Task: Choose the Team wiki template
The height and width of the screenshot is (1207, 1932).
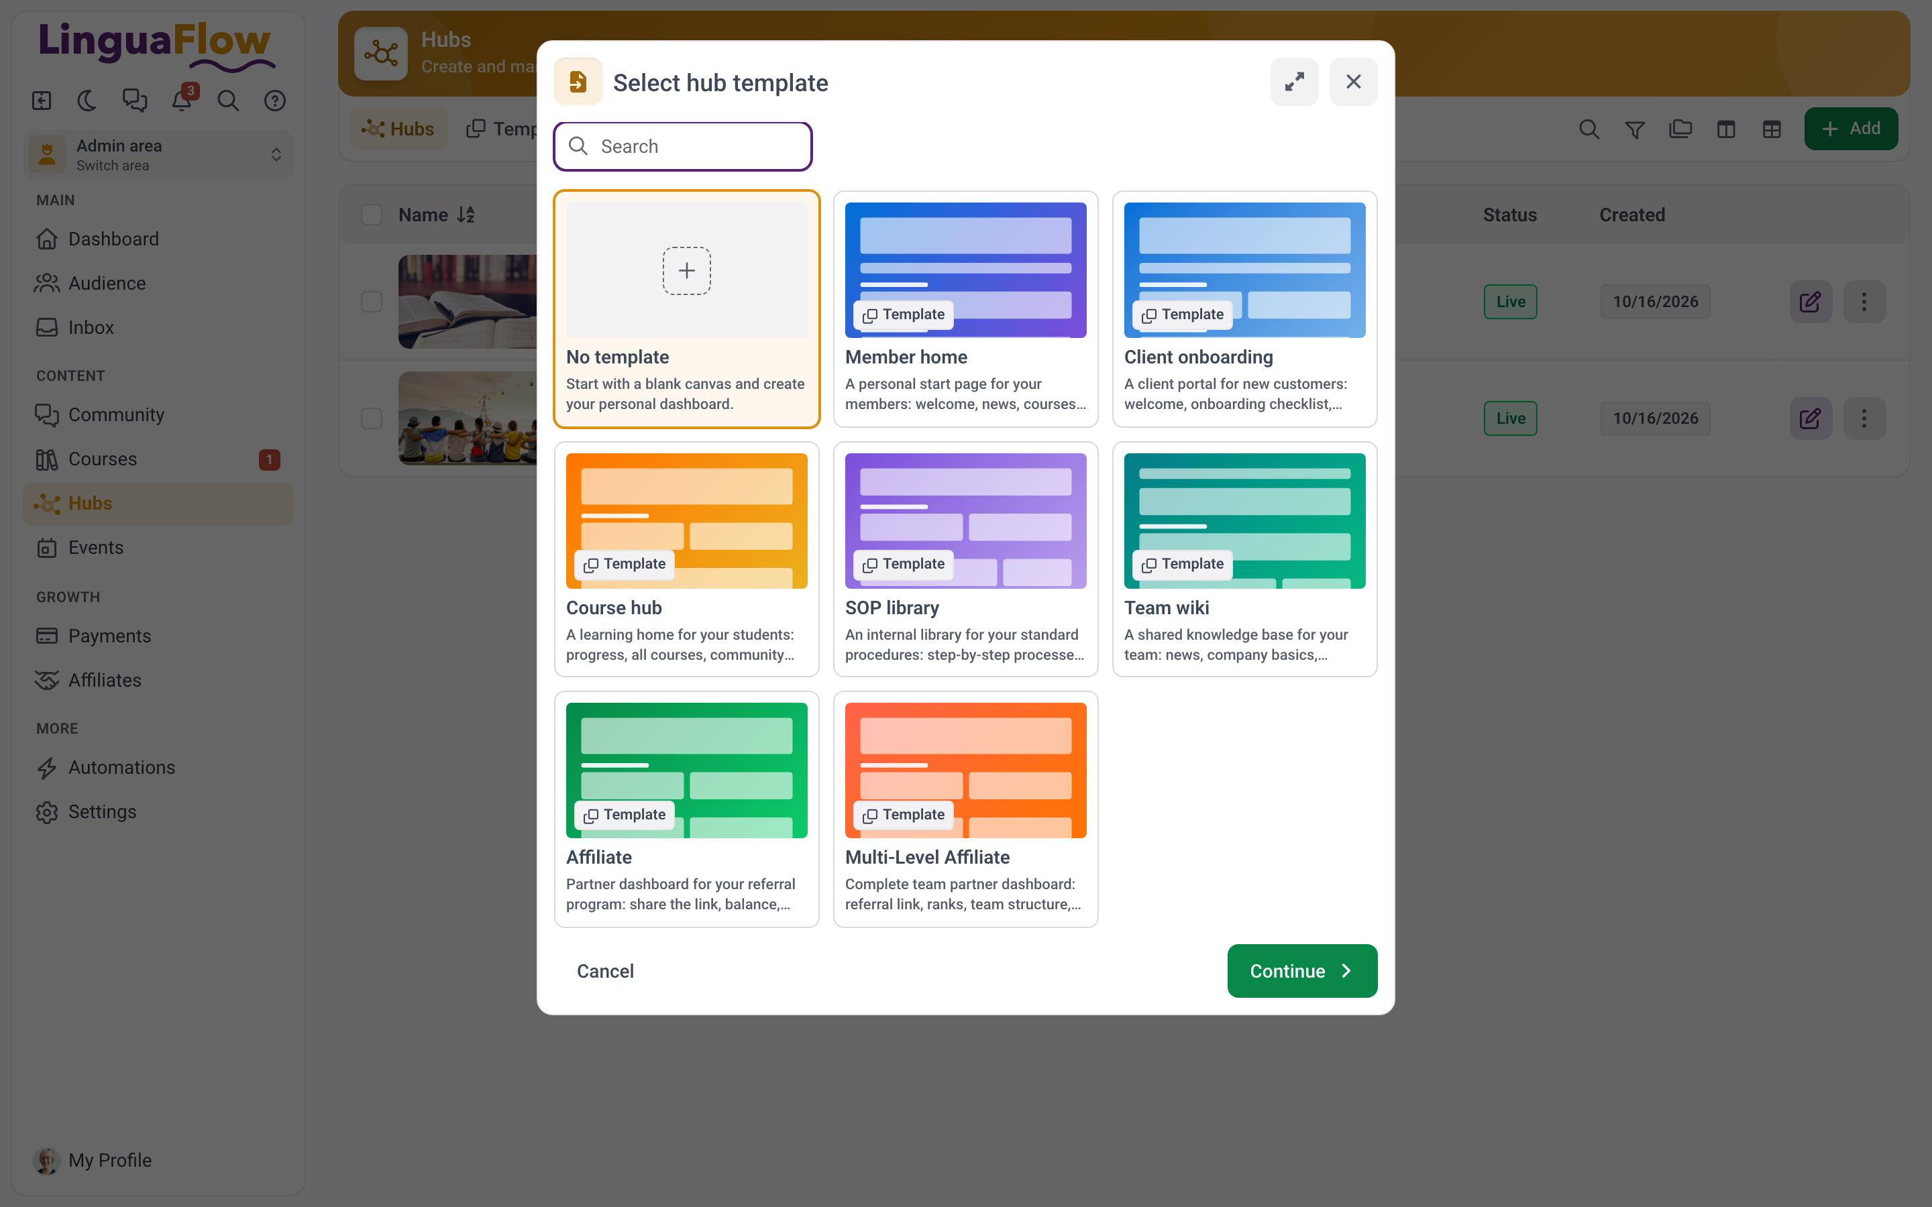Action: pos(1244,560)
